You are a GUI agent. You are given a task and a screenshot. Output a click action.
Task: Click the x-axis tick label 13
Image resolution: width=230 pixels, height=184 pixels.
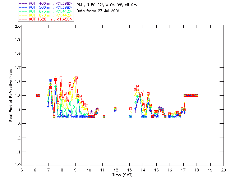tap(129, 170)
